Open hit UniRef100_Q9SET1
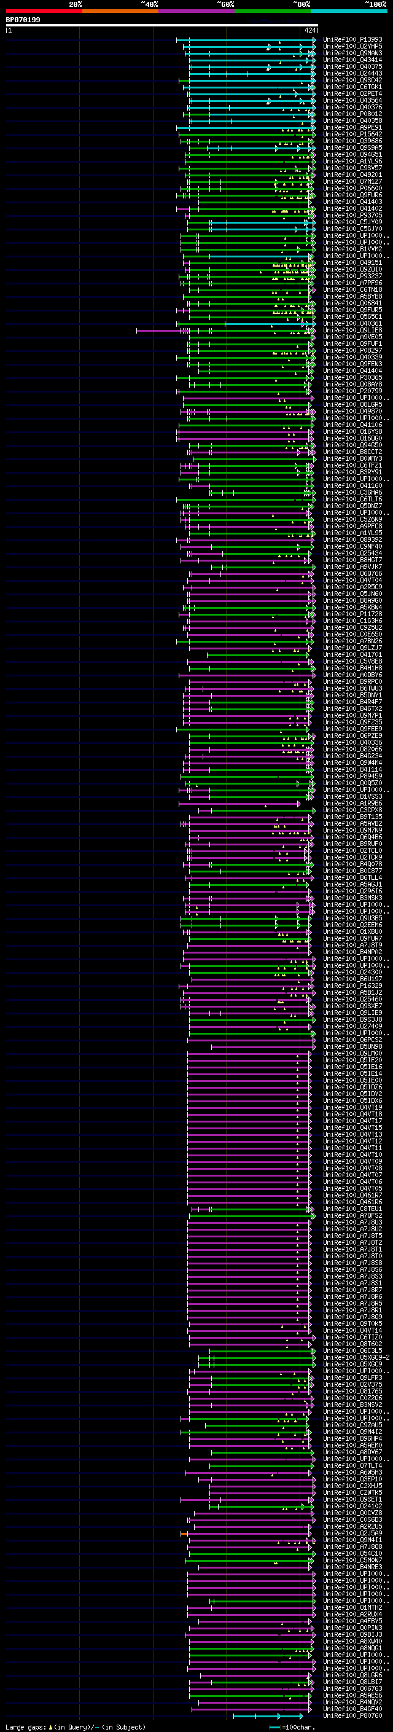This screenshot has width=393, height=1732. click(x=352, y=1499)
